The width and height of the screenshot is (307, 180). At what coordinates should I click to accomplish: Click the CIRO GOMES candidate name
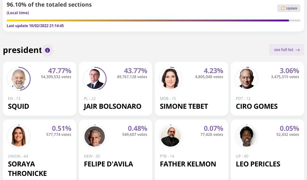(x=257, y=106)
